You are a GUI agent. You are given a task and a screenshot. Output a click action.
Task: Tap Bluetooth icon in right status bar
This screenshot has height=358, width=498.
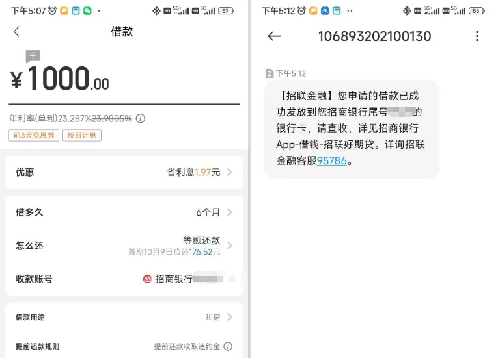[x=406, y=11]
